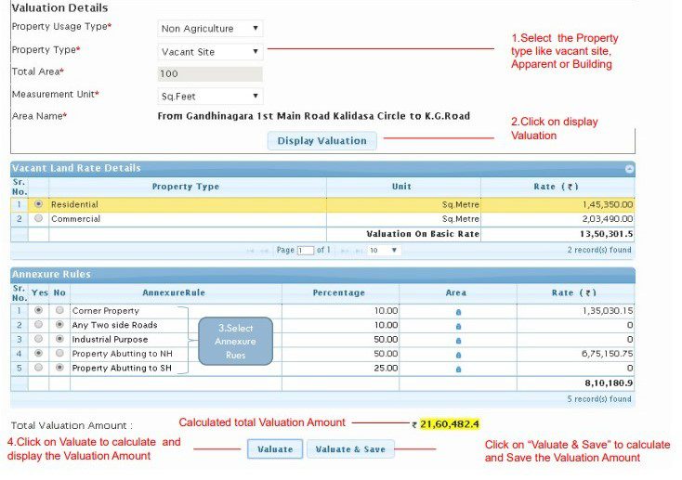Choose Yes for Property Abutting to SH
Image resolution: width=682 pixels, height=480 pixels.
[38, 368]
